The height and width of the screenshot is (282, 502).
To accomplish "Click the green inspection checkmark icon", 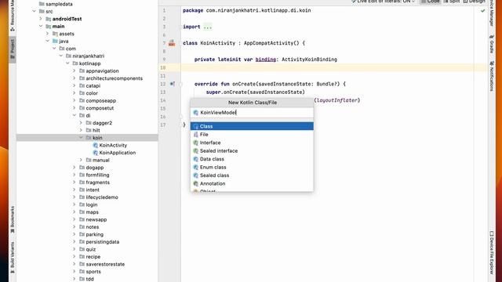I will 482,11.
